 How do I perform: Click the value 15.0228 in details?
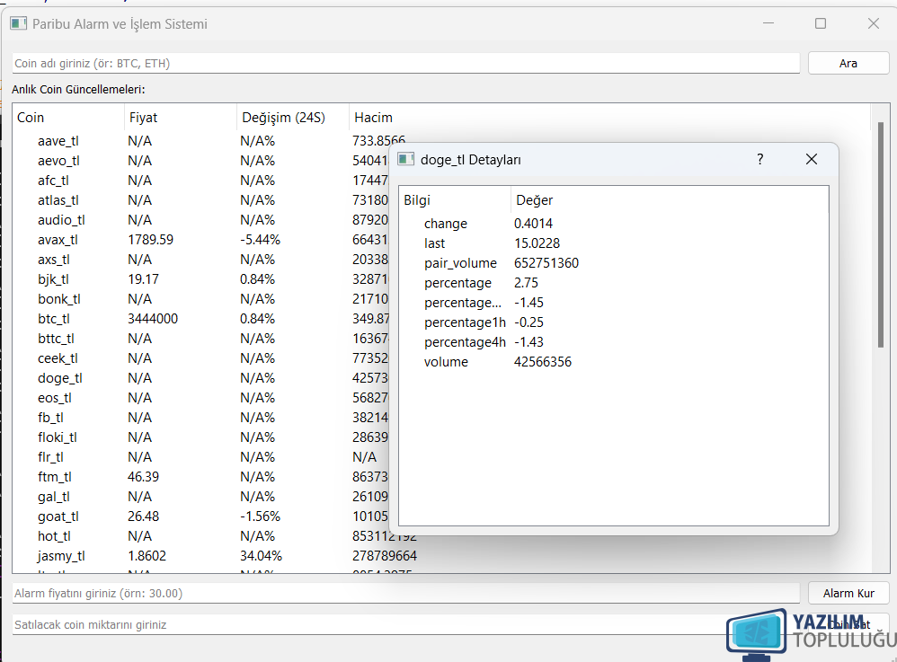pos(537,243)
